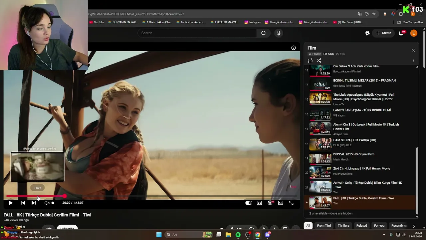This screenshot has height=240, width=426.
Task: Open the En İtici Hareketler bookmark
Action: [191, 22]
